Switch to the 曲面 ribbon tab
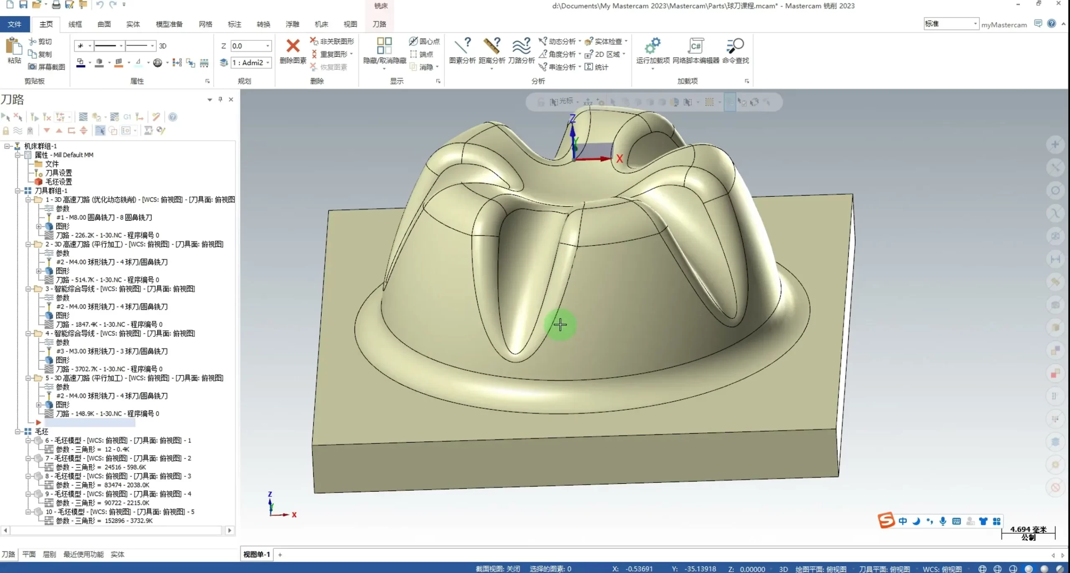This screenshot has width=1070, height=573. [x=104, y=24]
